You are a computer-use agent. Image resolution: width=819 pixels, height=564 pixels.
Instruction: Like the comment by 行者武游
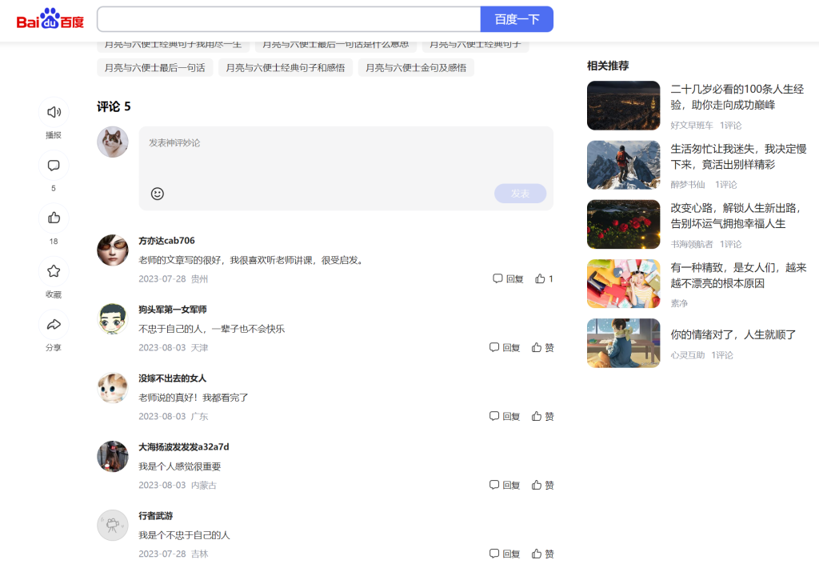tap(543, 554)
